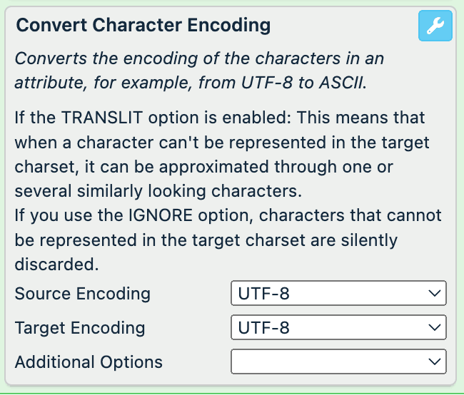Viewport: 464px width, 395px height.
Task: Click the "Source Encoding" label
Action: [x=83, y=294]
